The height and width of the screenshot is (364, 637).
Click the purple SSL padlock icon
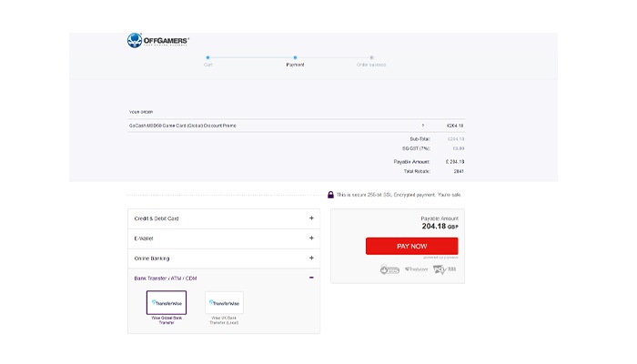(330, 195)
